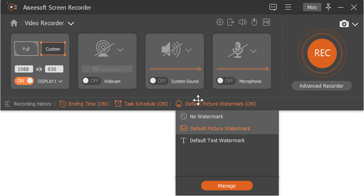The height and width of the screenshot is (196, 364).
Task: Click the Take photo button
Action: [107, 69]
